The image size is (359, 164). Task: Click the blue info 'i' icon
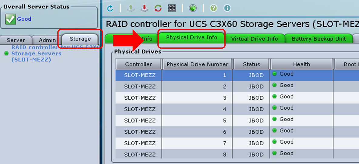point(227,8)
